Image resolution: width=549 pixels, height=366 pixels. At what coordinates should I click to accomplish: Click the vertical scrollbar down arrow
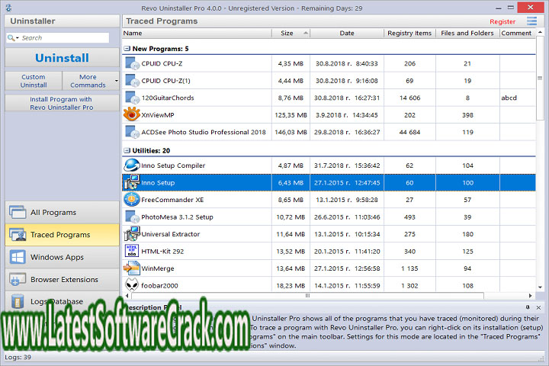click(x=540, y=287)
